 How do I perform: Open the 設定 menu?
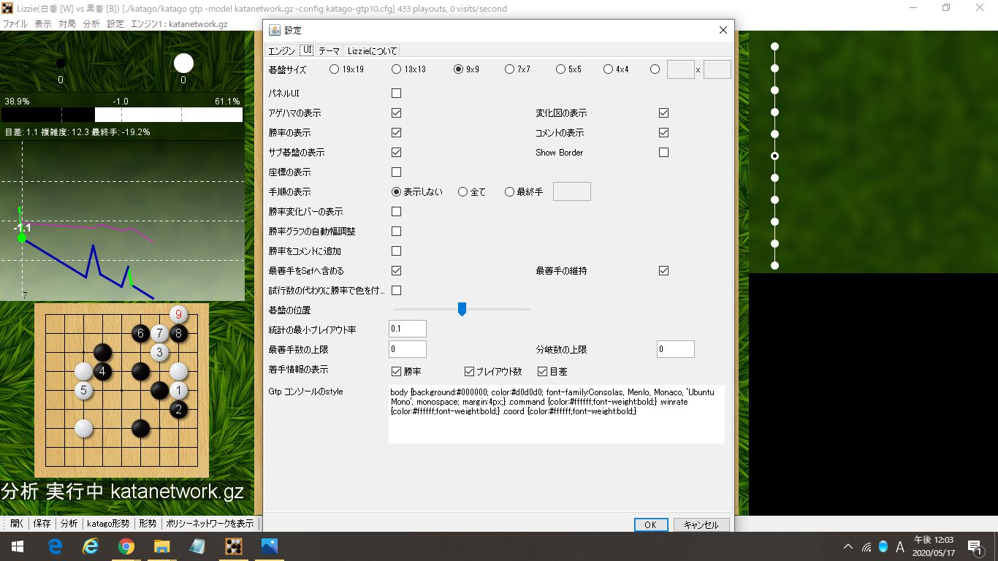(x=115, y=23)
